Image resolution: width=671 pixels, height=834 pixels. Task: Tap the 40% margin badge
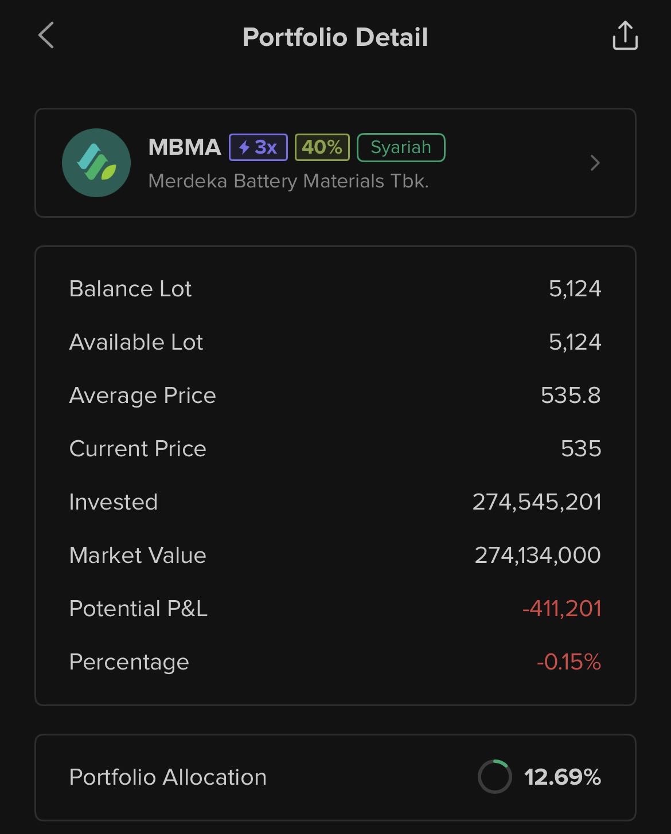[322, 147]
